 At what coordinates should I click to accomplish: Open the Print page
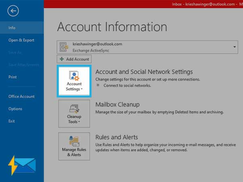point(13,77)
